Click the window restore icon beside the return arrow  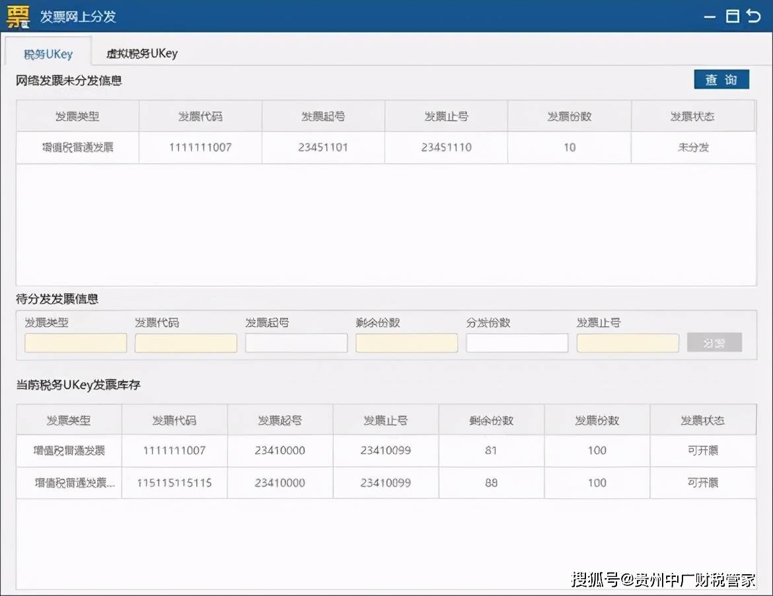coord(733,17)
